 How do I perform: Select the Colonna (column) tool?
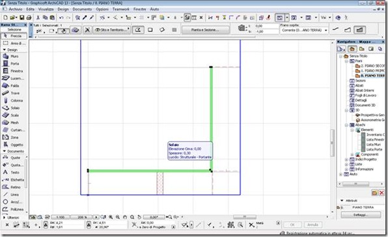[14, 100]
